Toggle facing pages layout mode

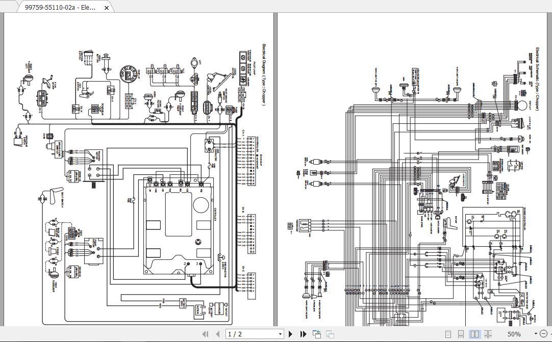point(474,334)
